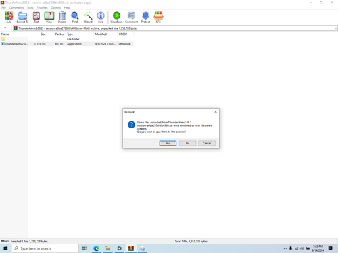Sort by the Type column header

[80, 34]
